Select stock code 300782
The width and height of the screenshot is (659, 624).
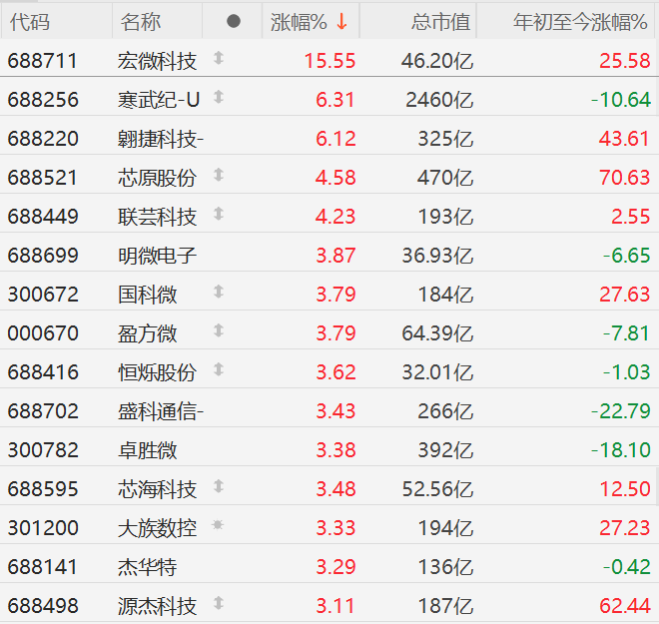click(43, 450)
